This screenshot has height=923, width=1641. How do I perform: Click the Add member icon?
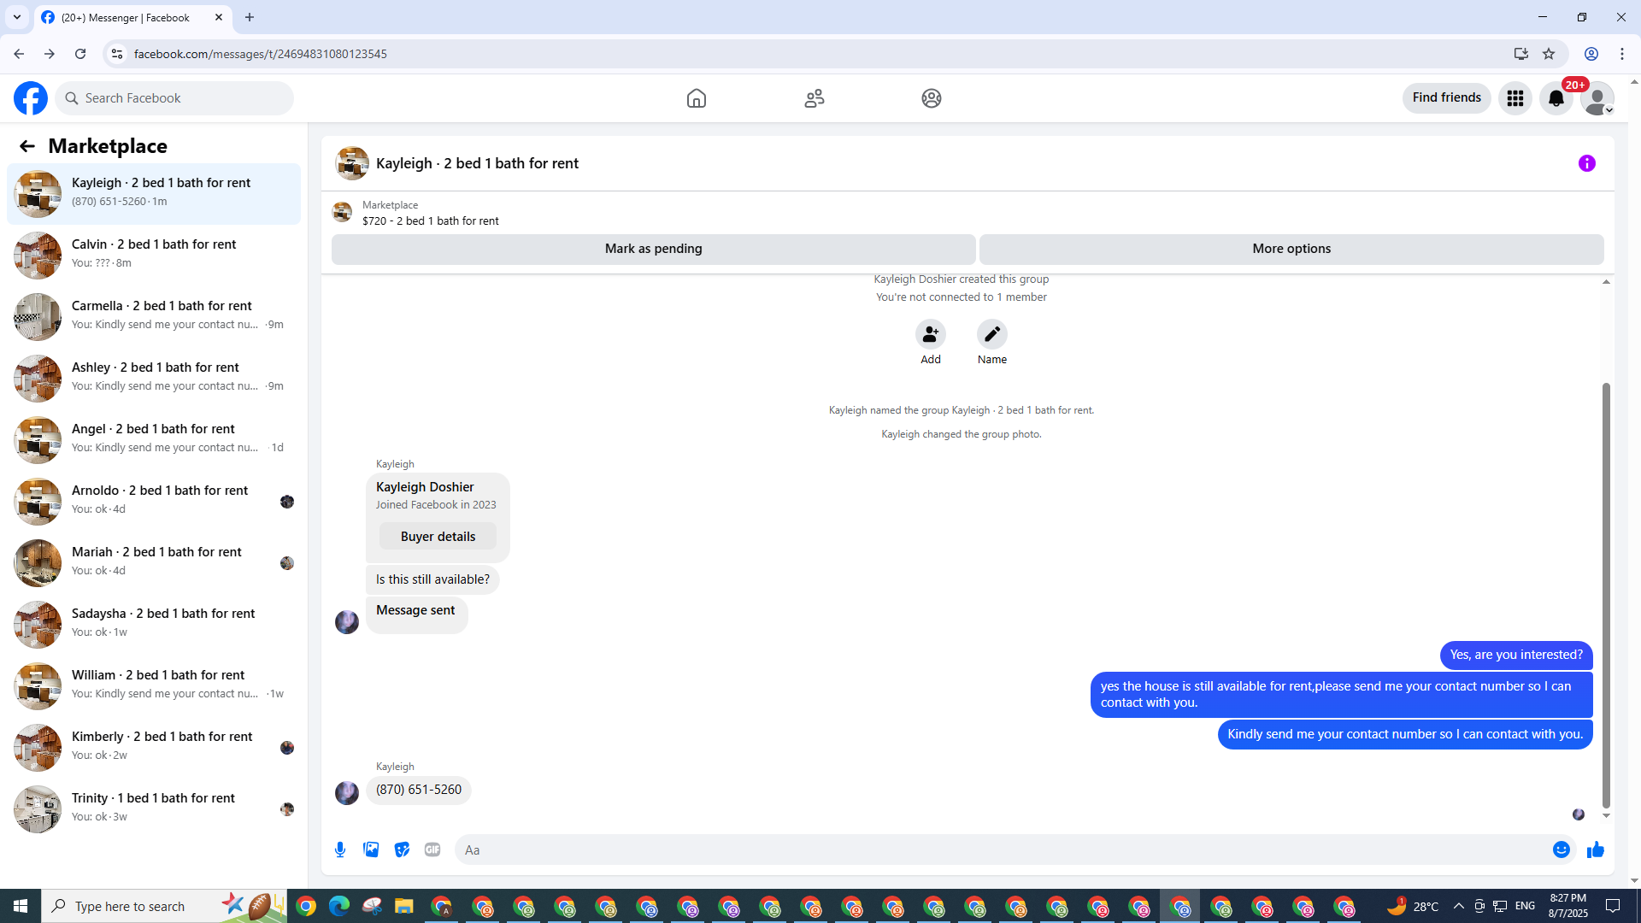click(931, 334)
